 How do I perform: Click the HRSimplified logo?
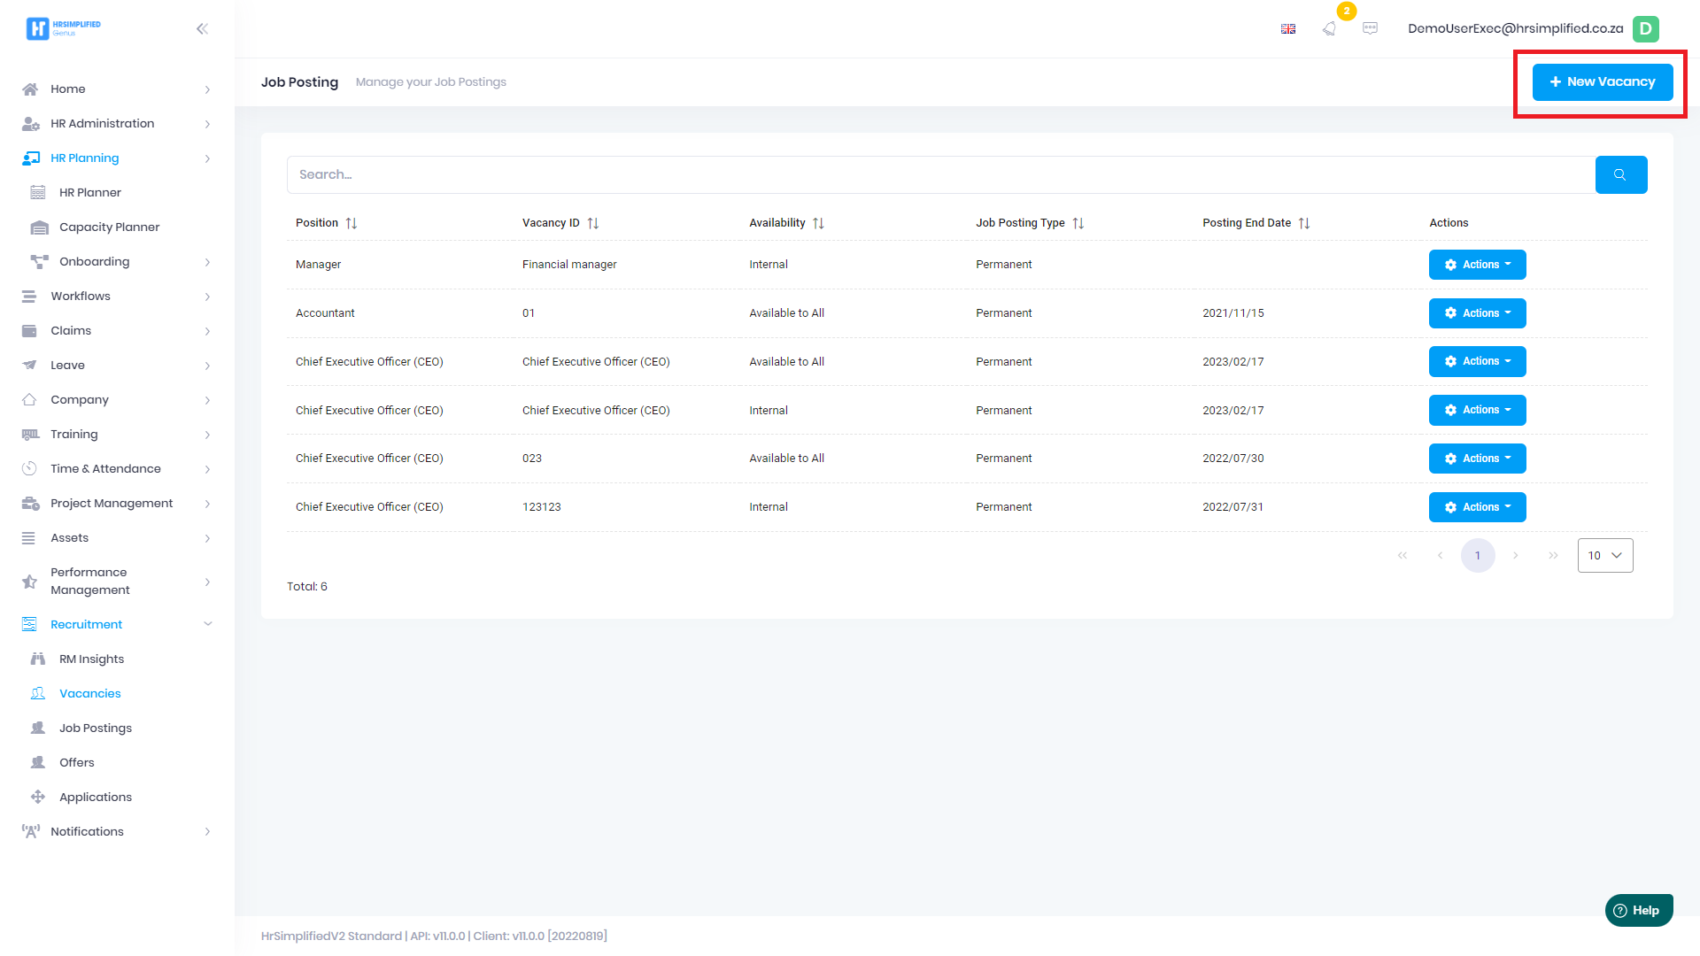coord(63,28)
